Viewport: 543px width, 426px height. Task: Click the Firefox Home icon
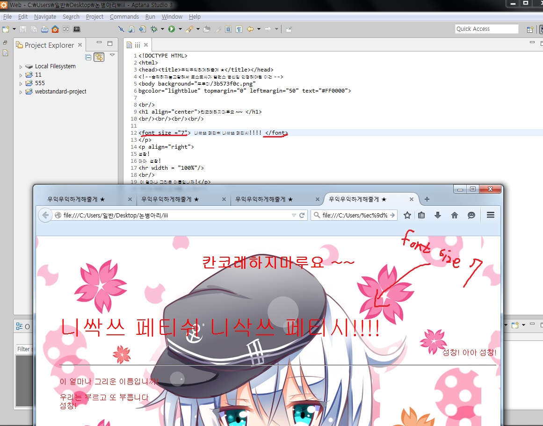(x=455, y=215)
